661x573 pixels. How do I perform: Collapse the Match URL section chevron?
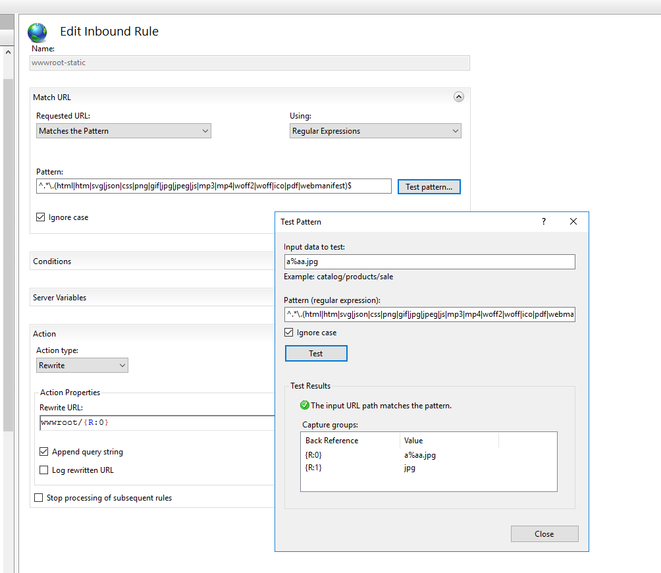click(x=459, y=96)
